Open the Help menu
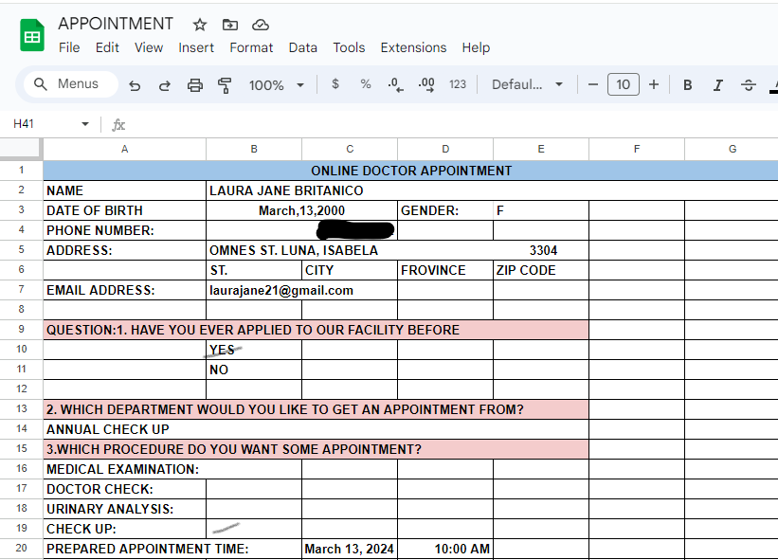The width and height of the screenshot is (778, 560). (476, 47)
